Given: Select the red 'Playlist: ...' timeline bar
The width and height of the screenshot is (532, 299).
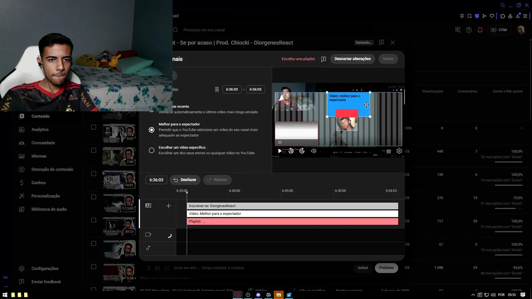Looking at the screenshot, I should tap(292, 222).
